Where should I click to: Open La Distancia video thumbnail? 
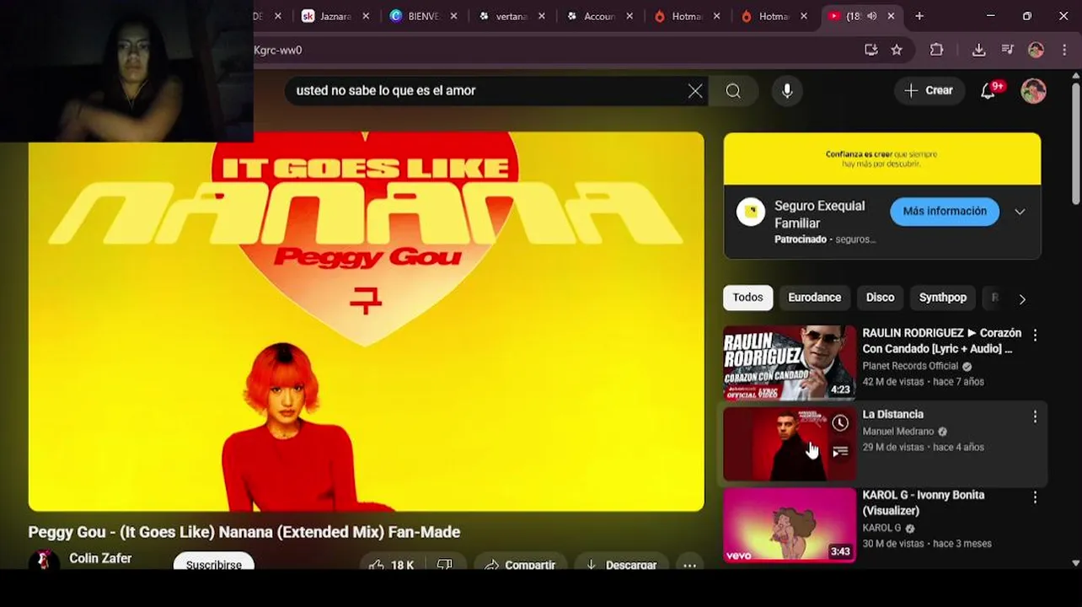click(x=790, y=444)
